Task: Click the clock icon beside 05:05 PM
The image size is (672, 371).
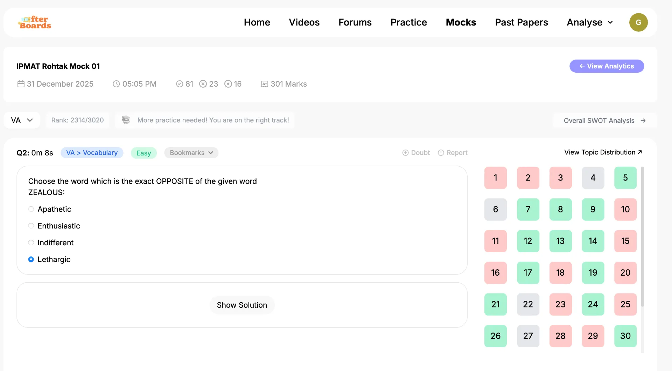Action: coord(116,84)
